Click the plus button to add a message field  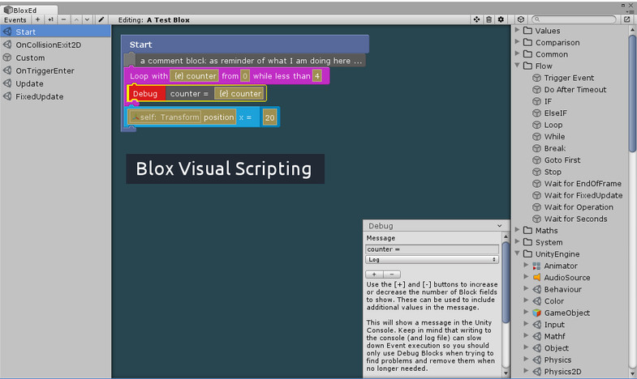coord(374,275)
